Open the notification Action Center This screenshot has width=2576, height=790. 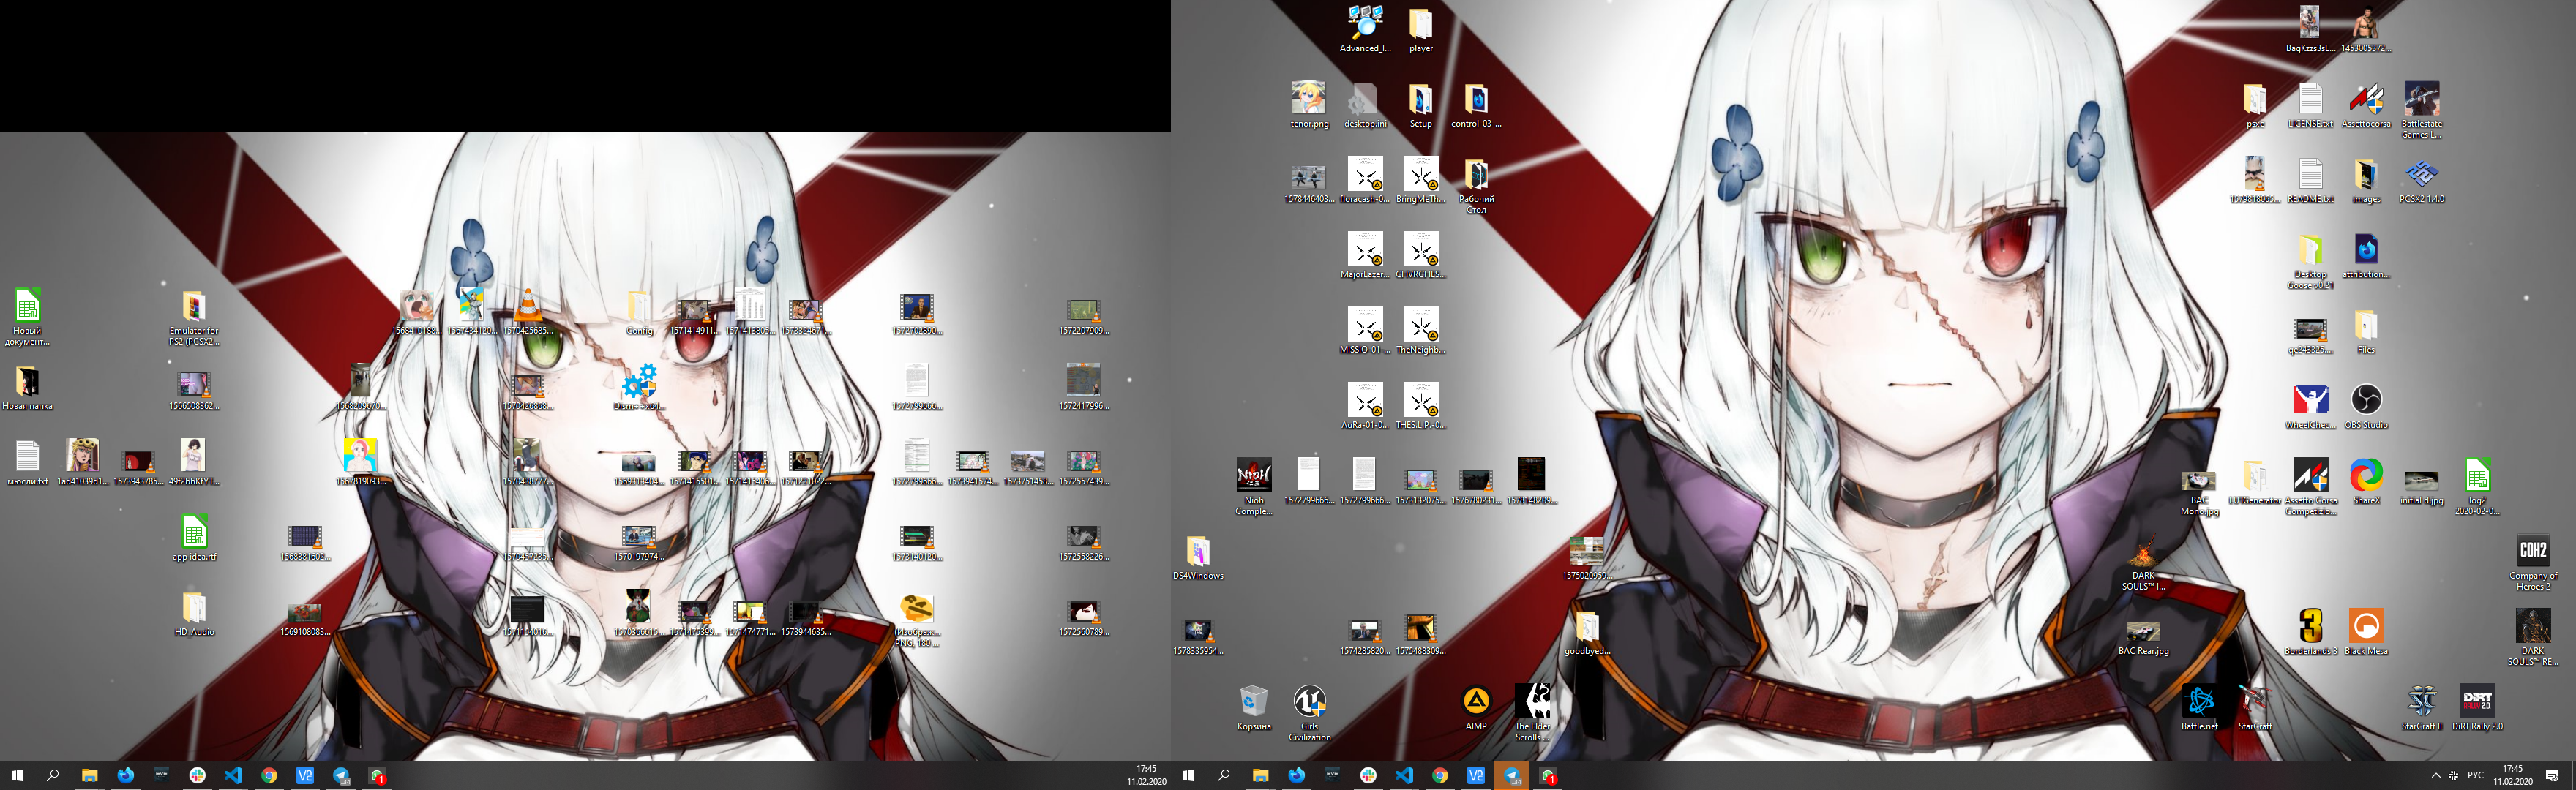(2551, 776)
